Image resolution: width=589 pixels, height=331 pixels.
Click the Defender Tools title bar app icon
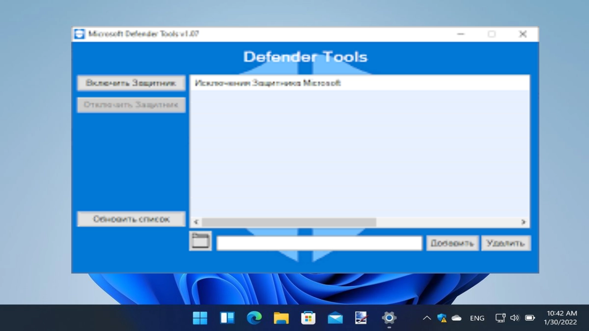(80, 34)
